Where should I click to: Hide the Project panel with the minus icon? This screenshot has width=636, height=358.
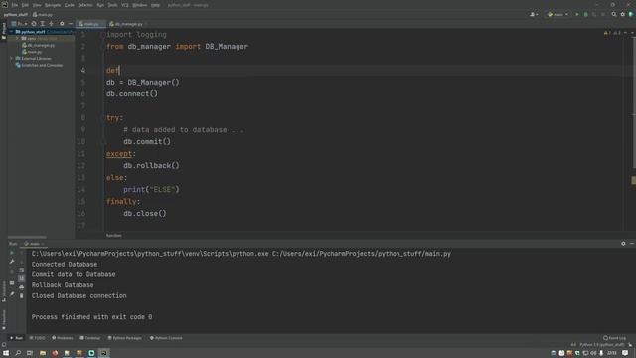[x=71, y=24]
